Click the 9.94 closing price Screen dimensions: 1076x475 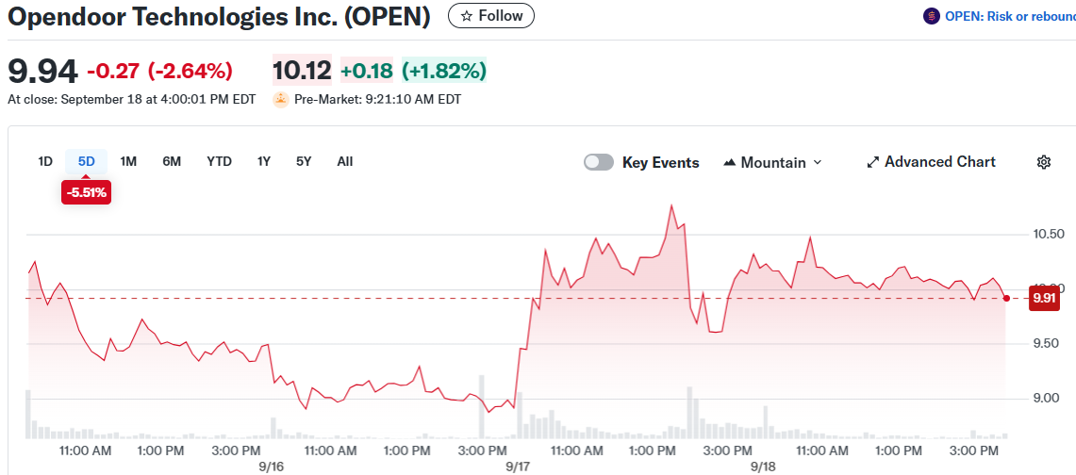pyautogui.click(x=42, y=71)
